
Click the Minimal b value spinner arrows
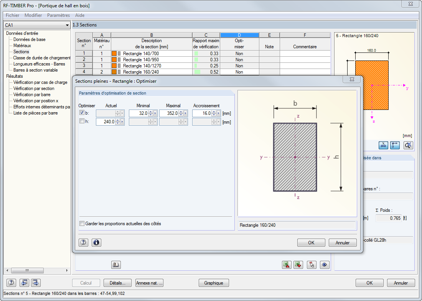pos(150,113)
